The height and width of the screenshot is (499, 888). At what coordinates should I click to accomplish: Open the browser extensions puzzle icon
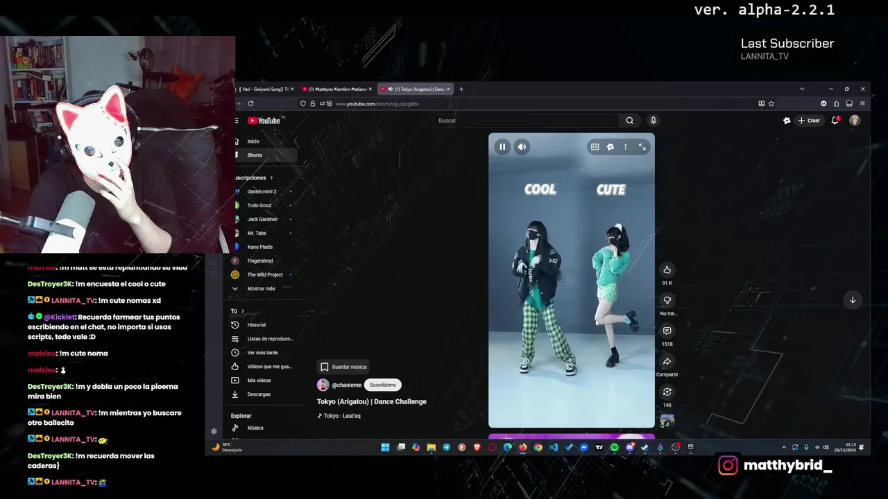click(x=837, y=103)
